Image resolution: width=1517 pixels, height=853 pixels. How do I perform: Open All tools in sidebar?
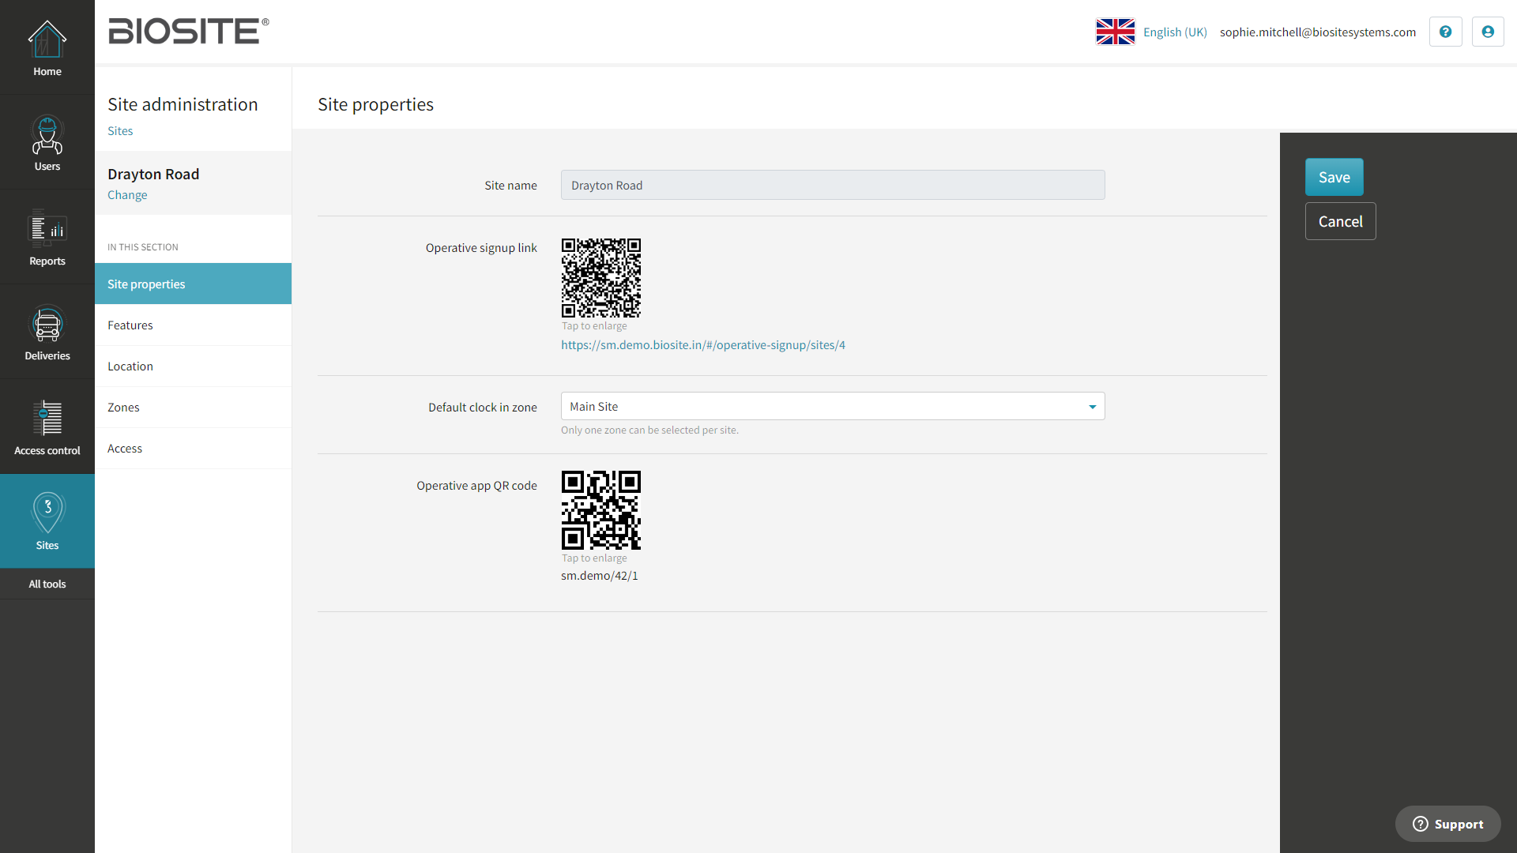[47, 584]
